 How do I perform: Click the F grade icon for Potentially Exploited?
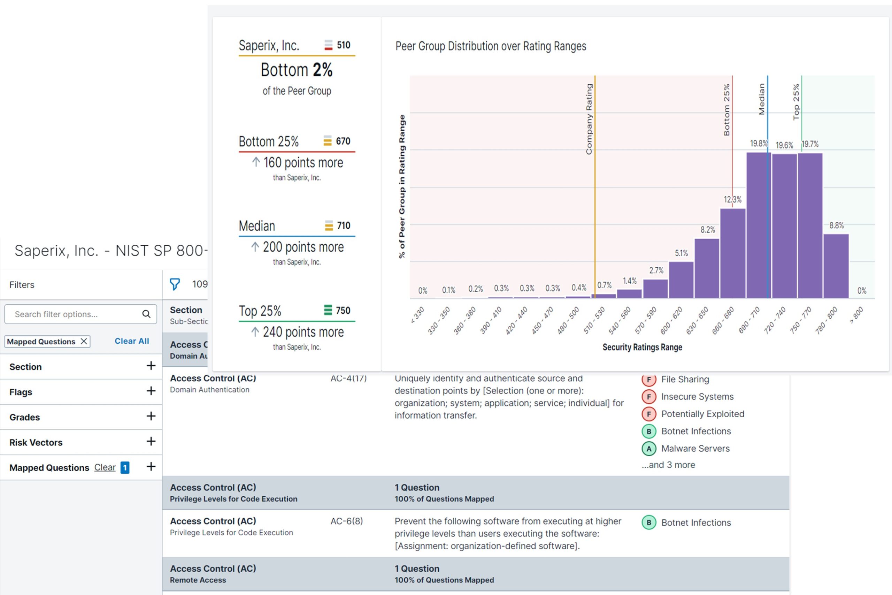[x=648, y=414]
